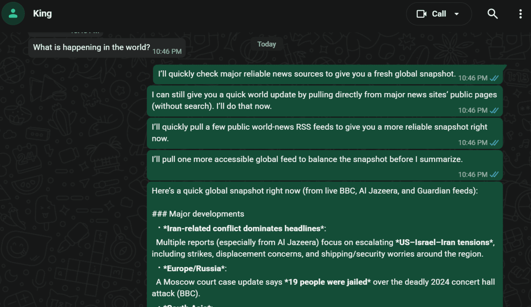
Task: Open the three-dot more options menu
Action: (520, 14)
